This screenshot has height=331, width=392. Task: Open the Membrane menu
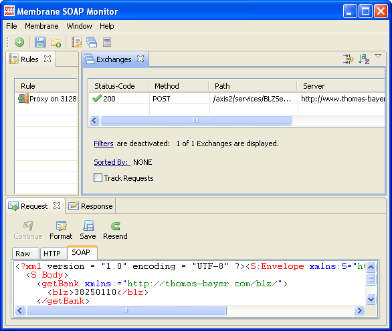41,26
